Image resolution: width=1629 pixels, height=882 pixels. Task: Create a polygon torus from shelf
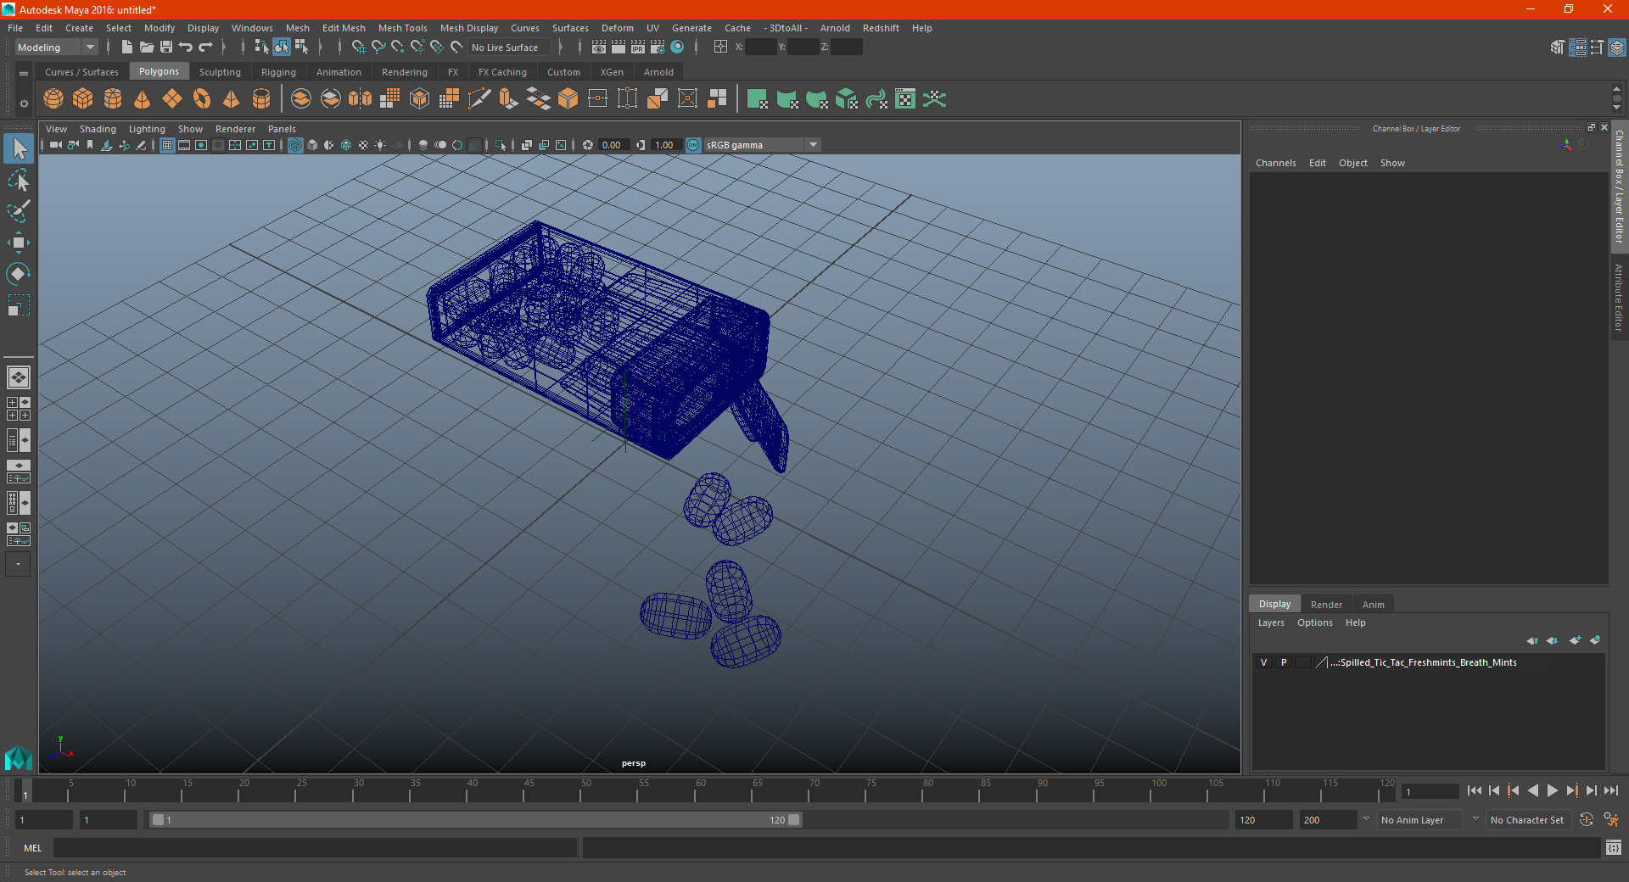pos(202,99)
